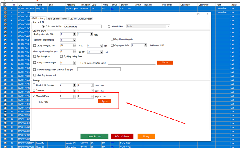Click the File ID Page path field
The height and width of the screenshot is (148, 240).
click(x=74, y=102)
